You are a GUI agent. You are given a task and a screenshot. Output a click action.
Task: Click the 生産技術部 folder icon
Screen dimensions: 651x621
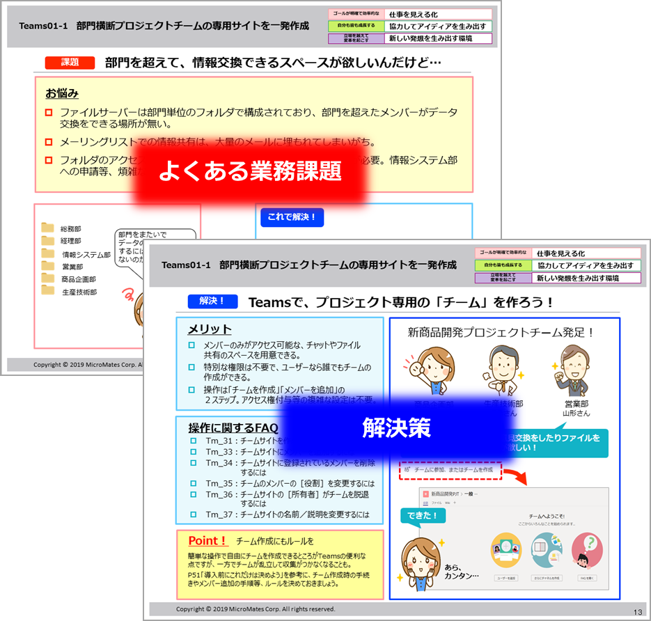(47, 290)
